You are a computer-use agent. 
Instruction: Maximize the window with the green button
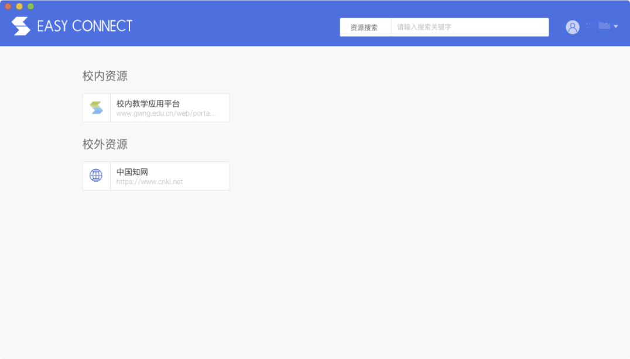[30, 6]
